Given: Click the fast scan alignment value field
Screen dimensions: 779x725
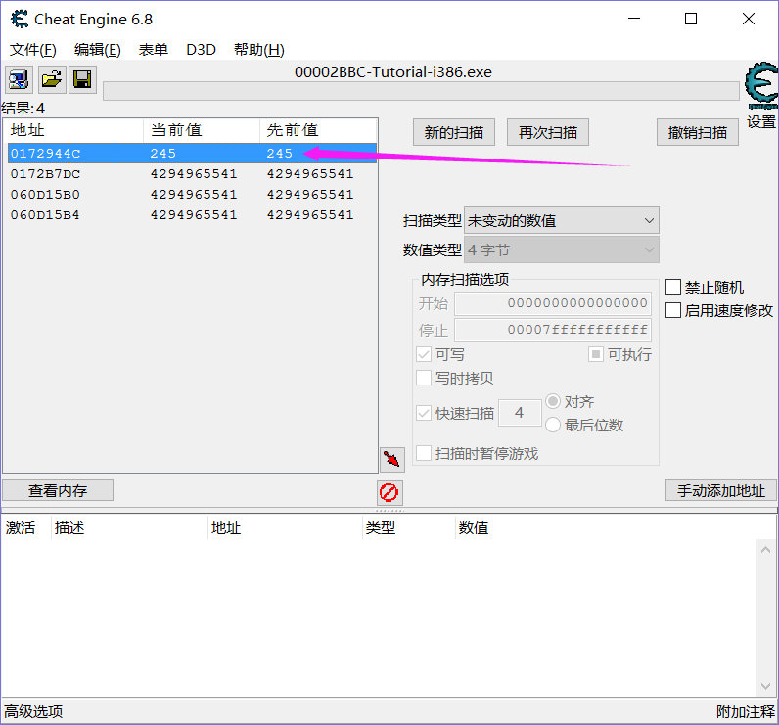Looking at the screenshot, I should 520,413.
